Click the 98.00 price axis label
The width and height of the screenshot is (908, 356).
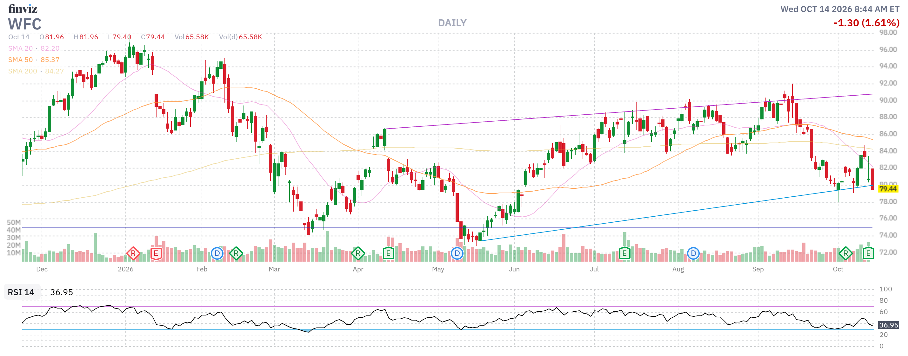[888, 32]
